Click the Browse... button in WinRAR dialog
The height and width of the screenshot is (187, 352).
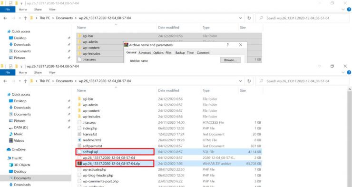tap(230, 60)
